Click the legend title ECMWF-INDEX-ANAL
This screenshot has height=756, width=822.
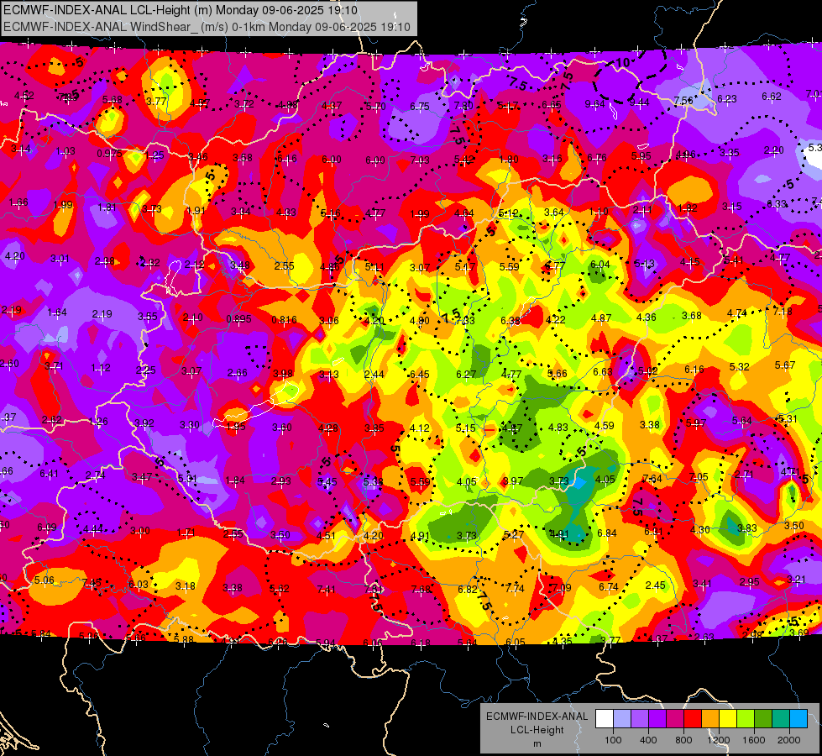[x=537, y=717]
